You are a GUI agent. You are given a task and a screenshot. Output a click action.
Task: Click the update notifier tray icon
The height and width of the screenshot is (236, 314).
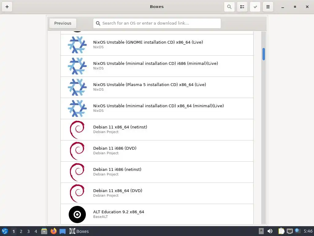(x=297, y=231)
